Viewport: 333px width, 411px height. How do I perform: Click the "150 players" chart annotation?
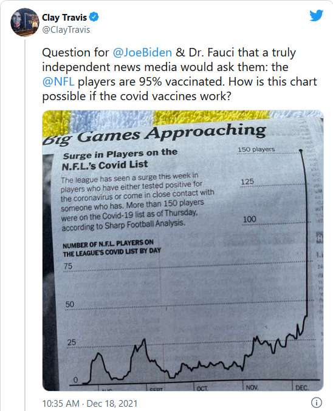tap(256, 149)
